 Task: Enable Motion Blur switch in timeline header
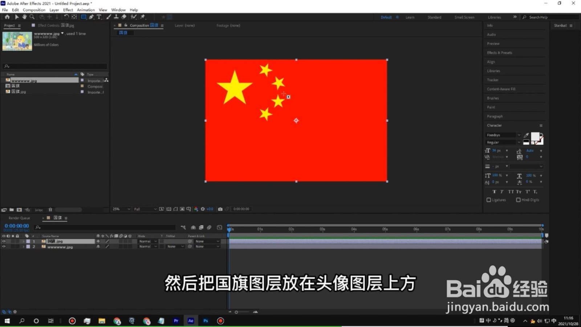click(209, 227)
